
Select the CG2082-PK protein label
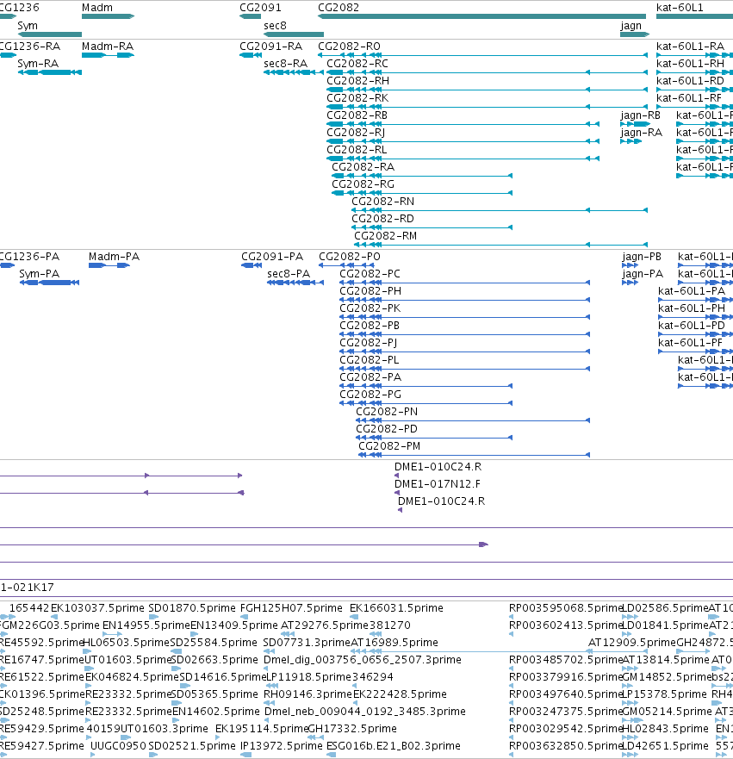(370, 308)
